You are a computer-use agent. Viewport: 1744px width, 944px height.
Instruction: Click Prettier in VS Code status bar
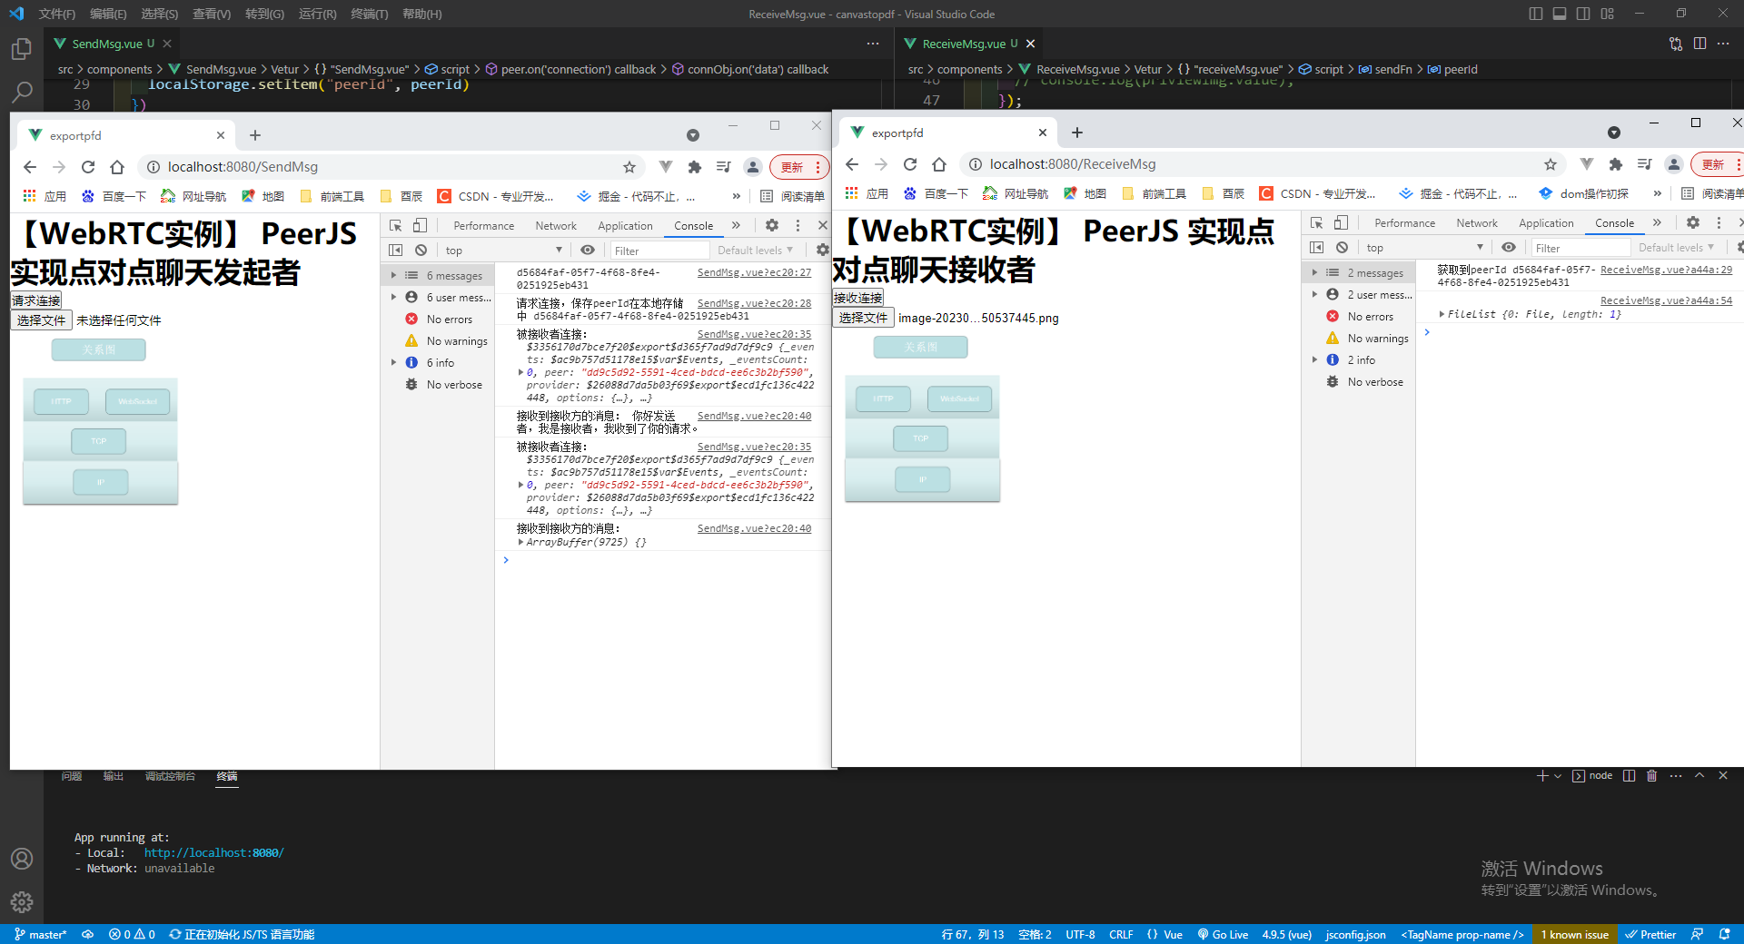[x=1650, y=934]
